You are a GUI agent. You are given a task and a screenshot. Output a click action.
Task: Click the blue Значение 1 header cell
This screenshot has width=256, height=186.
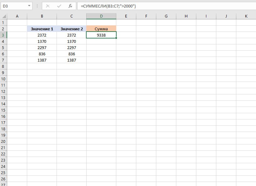pyautogui.click(x=42, y=29)
